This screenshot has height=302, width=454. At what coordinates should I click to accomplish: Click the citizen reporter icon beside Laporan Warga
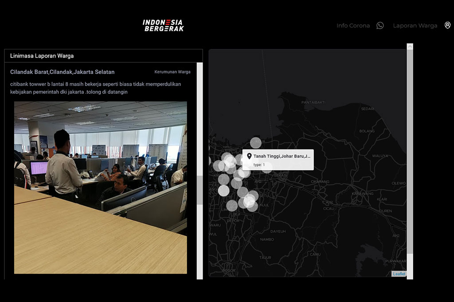447,25
